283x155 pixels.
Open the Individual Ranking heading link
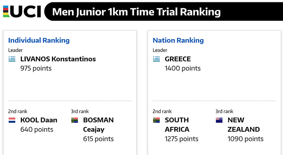(x=39, y=40)
